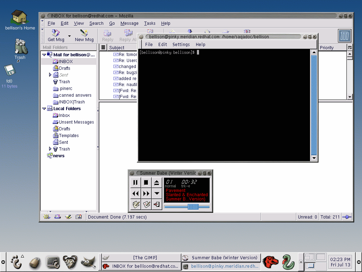Open the Settings menu in the terminal

(x=181, y=45)
